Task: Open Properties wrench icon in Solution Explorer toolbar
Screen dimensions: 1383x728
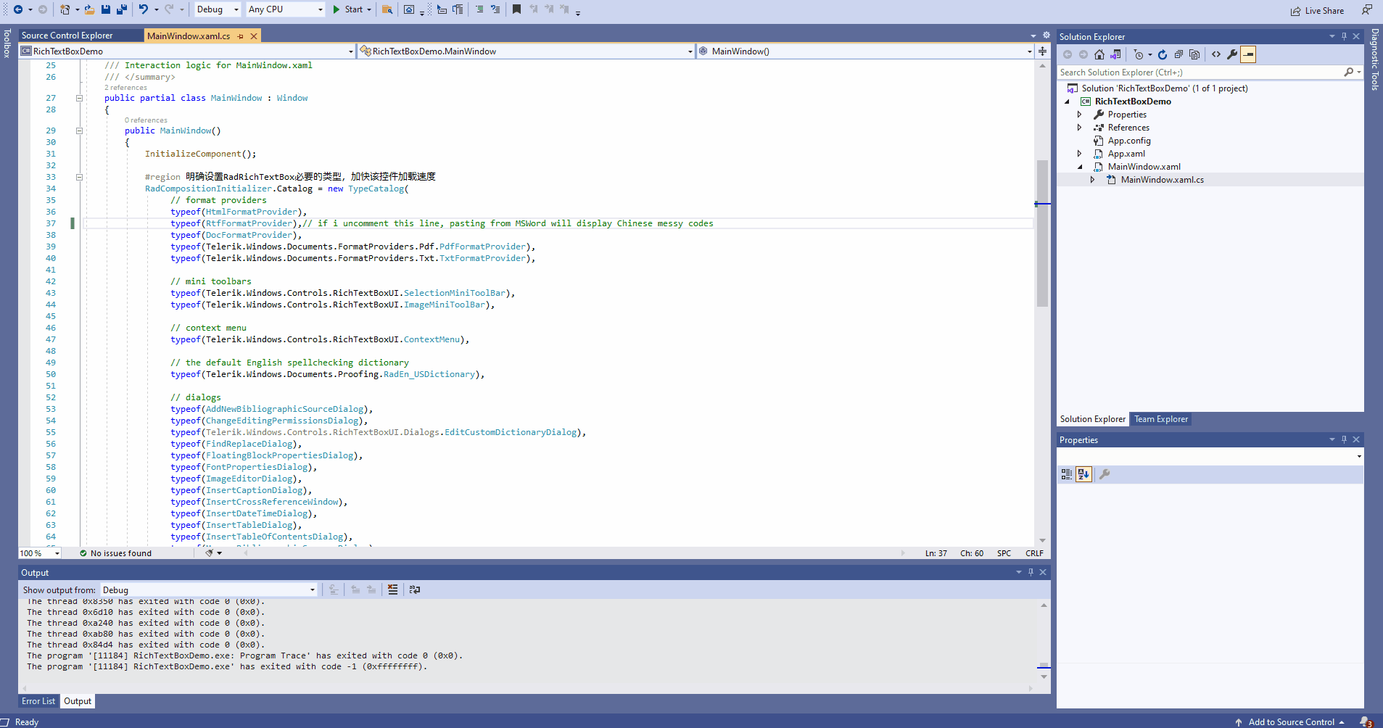Action: (x=1232, y=54)
